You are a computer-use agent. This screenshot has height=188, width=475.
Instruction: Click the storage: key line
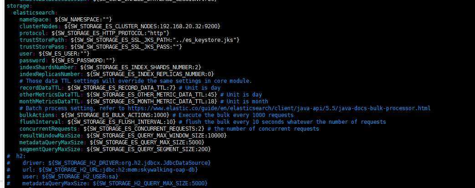(x=17, y=6)
